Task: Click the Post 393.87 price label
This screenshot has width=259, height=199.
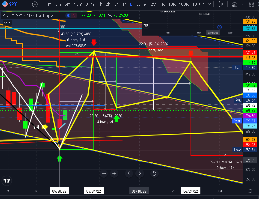Action: (245, 121)
